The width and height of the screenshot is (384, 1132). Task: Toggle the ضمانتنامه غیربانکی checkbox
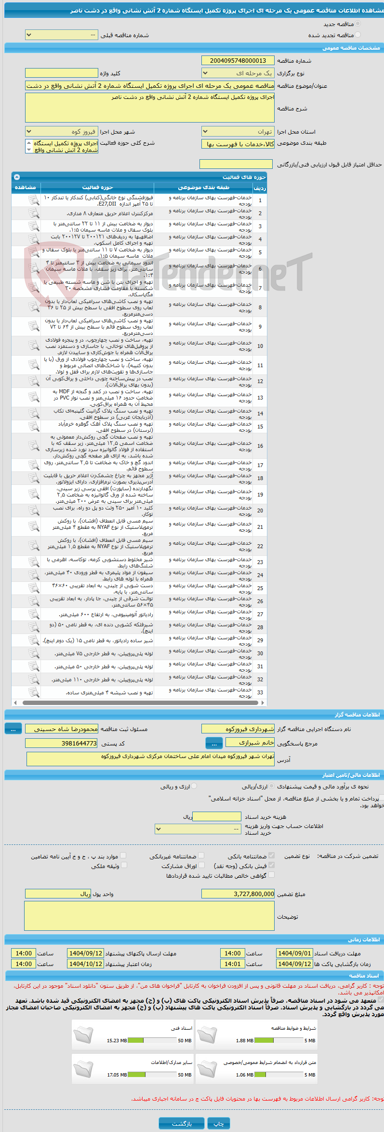(201, 856)
